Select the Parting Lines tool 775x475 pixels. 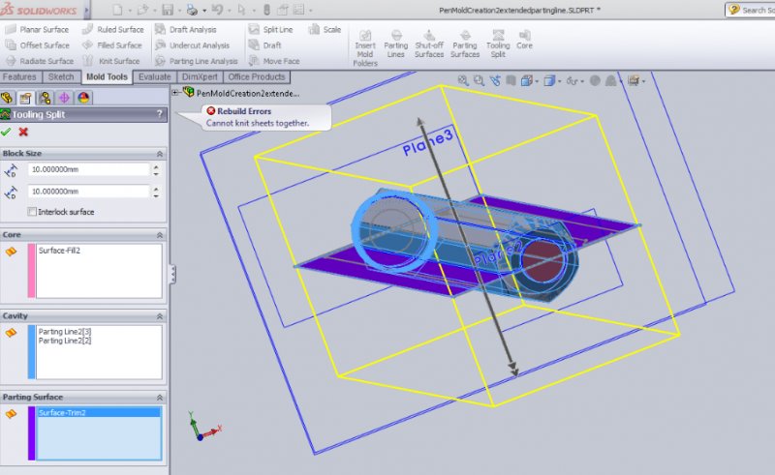click(395, 44)
